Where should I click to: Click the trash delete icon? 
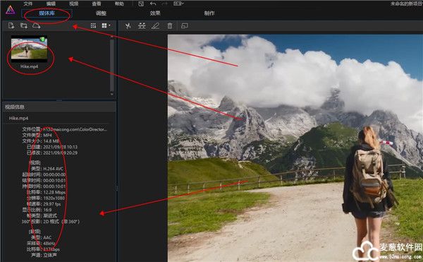click(x=170, y=26)
